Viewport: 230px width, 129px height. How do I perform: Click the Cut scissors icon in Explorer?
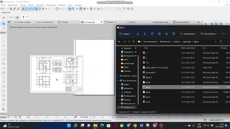click(138, 34)
